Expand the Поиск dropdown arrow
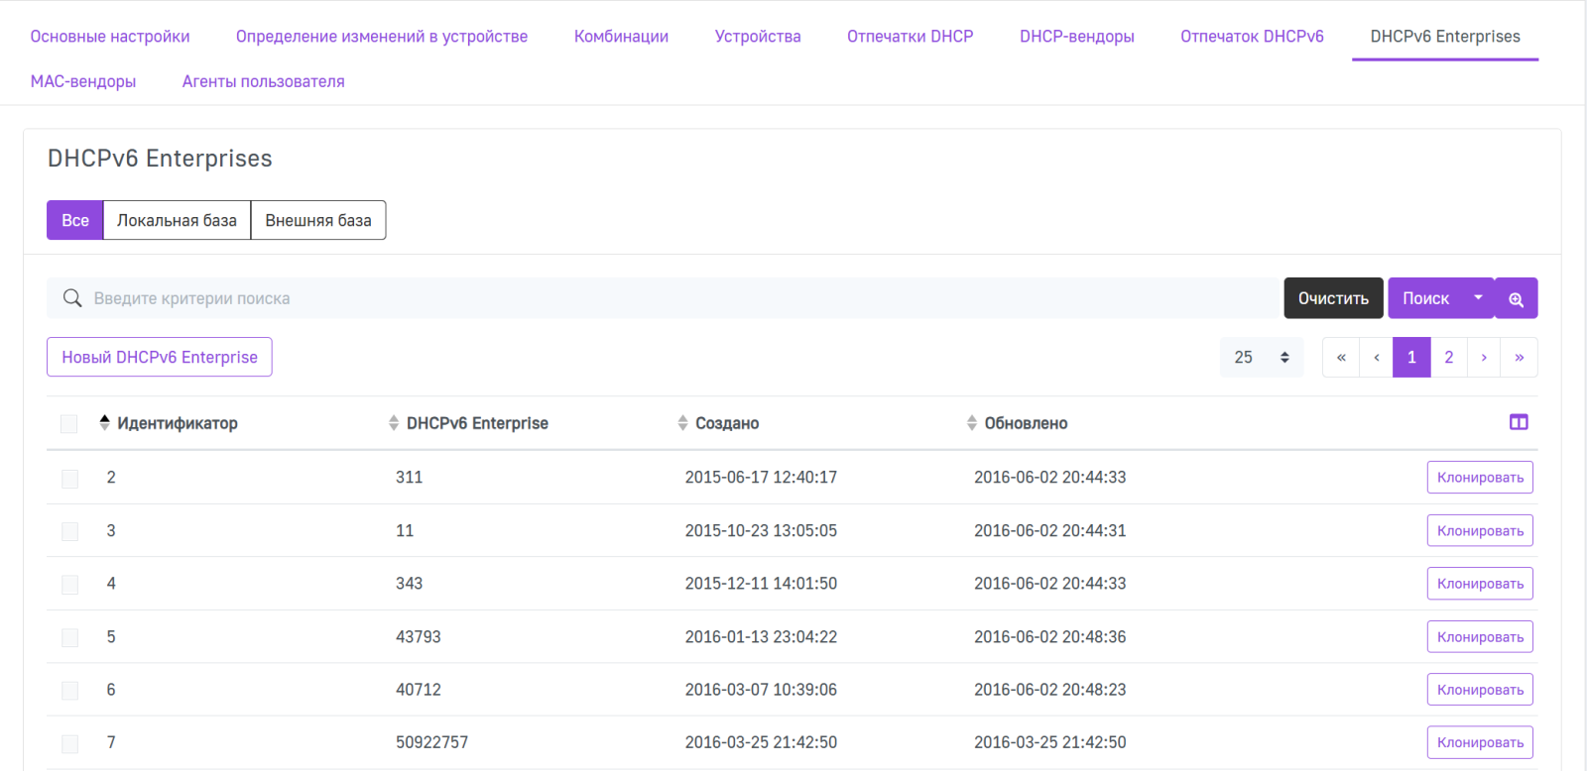 point(1478,298)
